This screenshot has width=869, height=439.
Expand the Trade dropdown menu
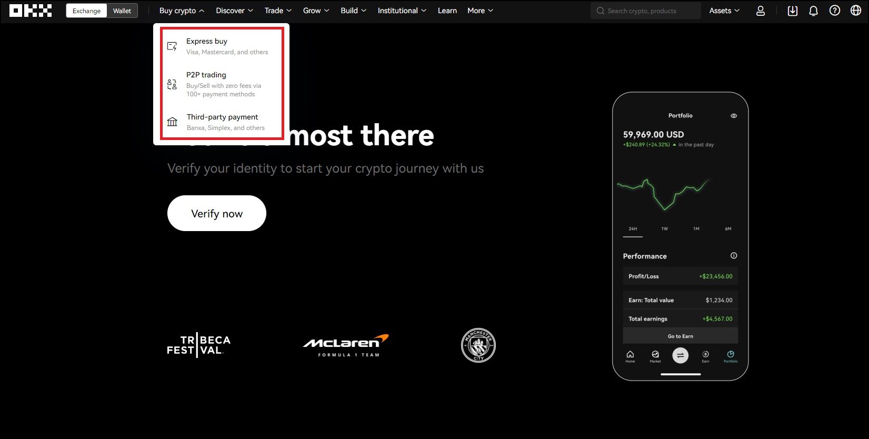(x=277, y=11)
